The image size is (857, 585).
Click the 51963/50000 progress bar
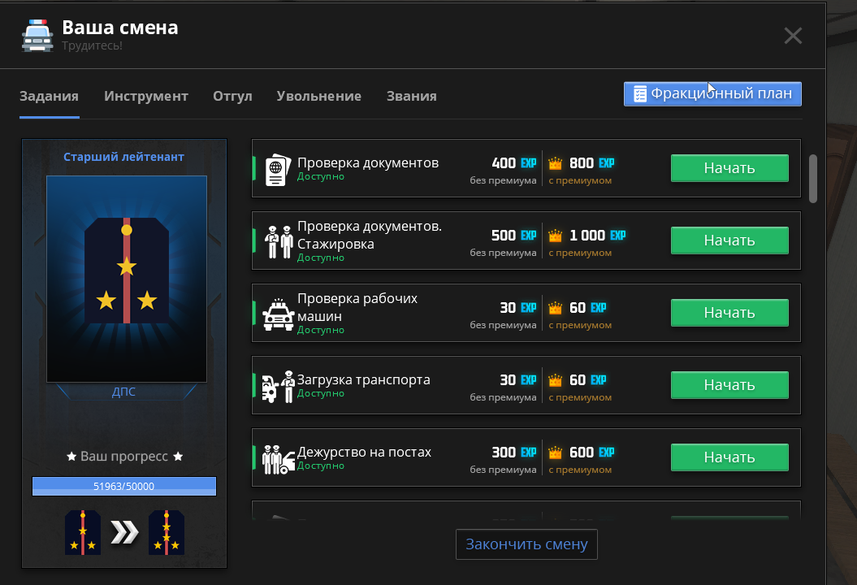(x=124, y=486)
